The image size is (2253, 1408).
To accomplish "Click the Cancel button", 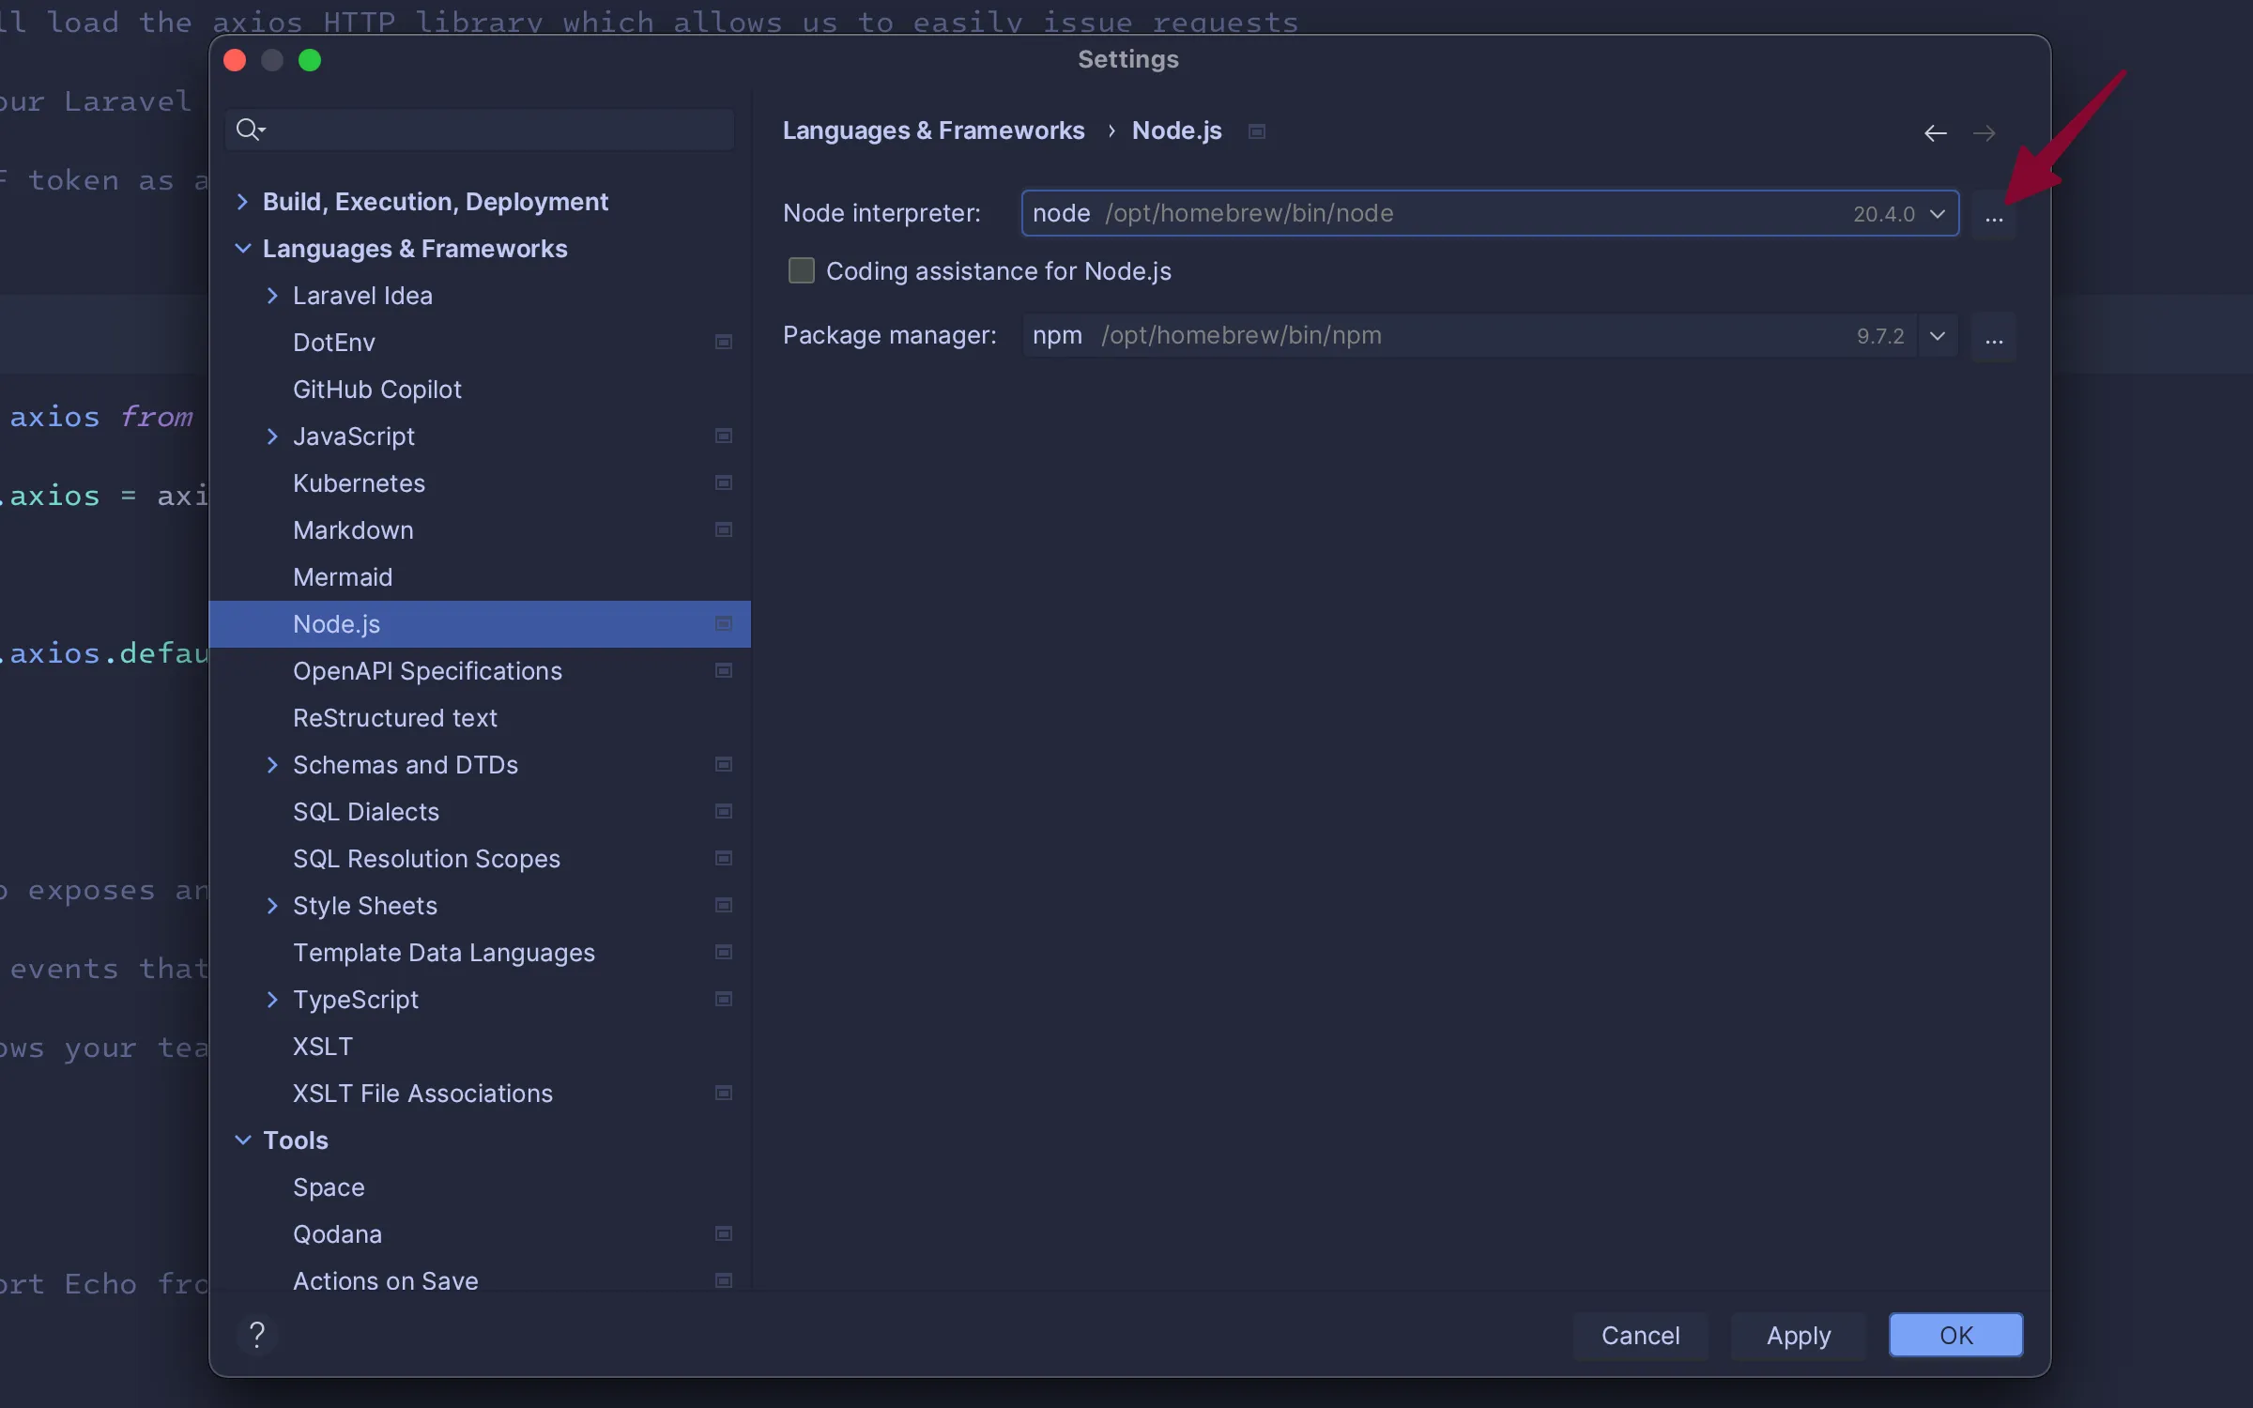I will pos(1640,1335).
